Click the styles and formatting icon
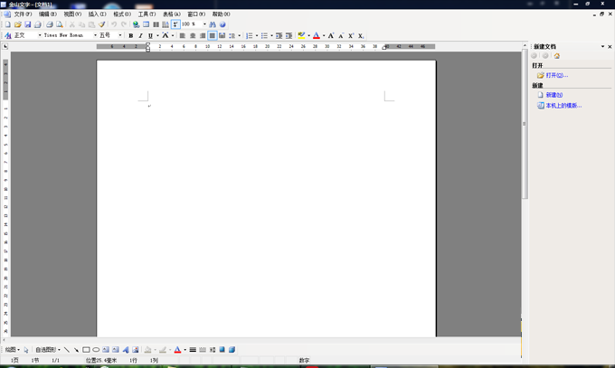The width and height of the screenshot is (615, 368). tap(8, 35)
